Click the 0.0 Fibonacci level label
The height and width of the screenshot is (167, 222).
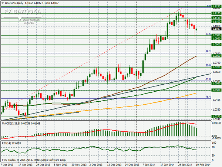pos(209,6)
